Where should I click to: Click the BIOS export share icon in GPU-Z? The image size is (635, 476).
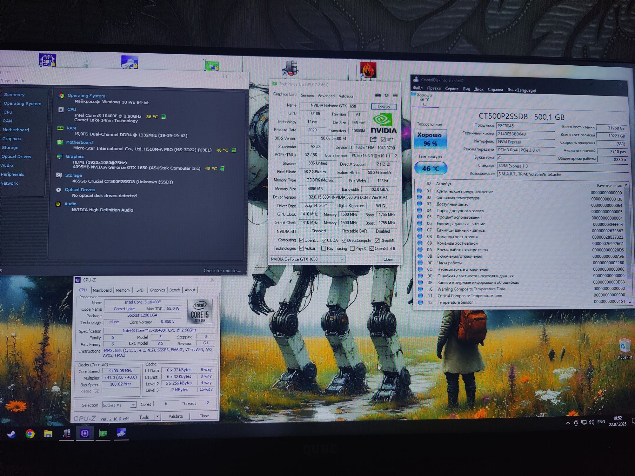(x=373, y=139)
